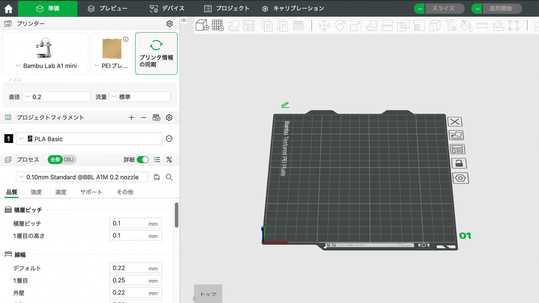Click the スライス button
Image resolution: width=539 pixels, height=303 pixels.
click(x=445, y=9)
